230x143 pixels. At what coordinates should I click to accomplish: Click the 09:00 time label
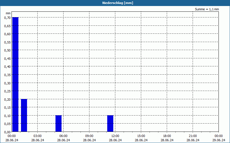(89, 136)
